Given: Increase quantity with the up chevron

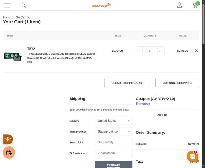Looking at the screenshot, I should [x=161, y=51].
